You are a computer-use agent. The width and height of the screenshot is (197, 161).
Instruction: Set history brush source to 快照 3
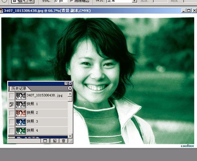click(x=11, y=122)
